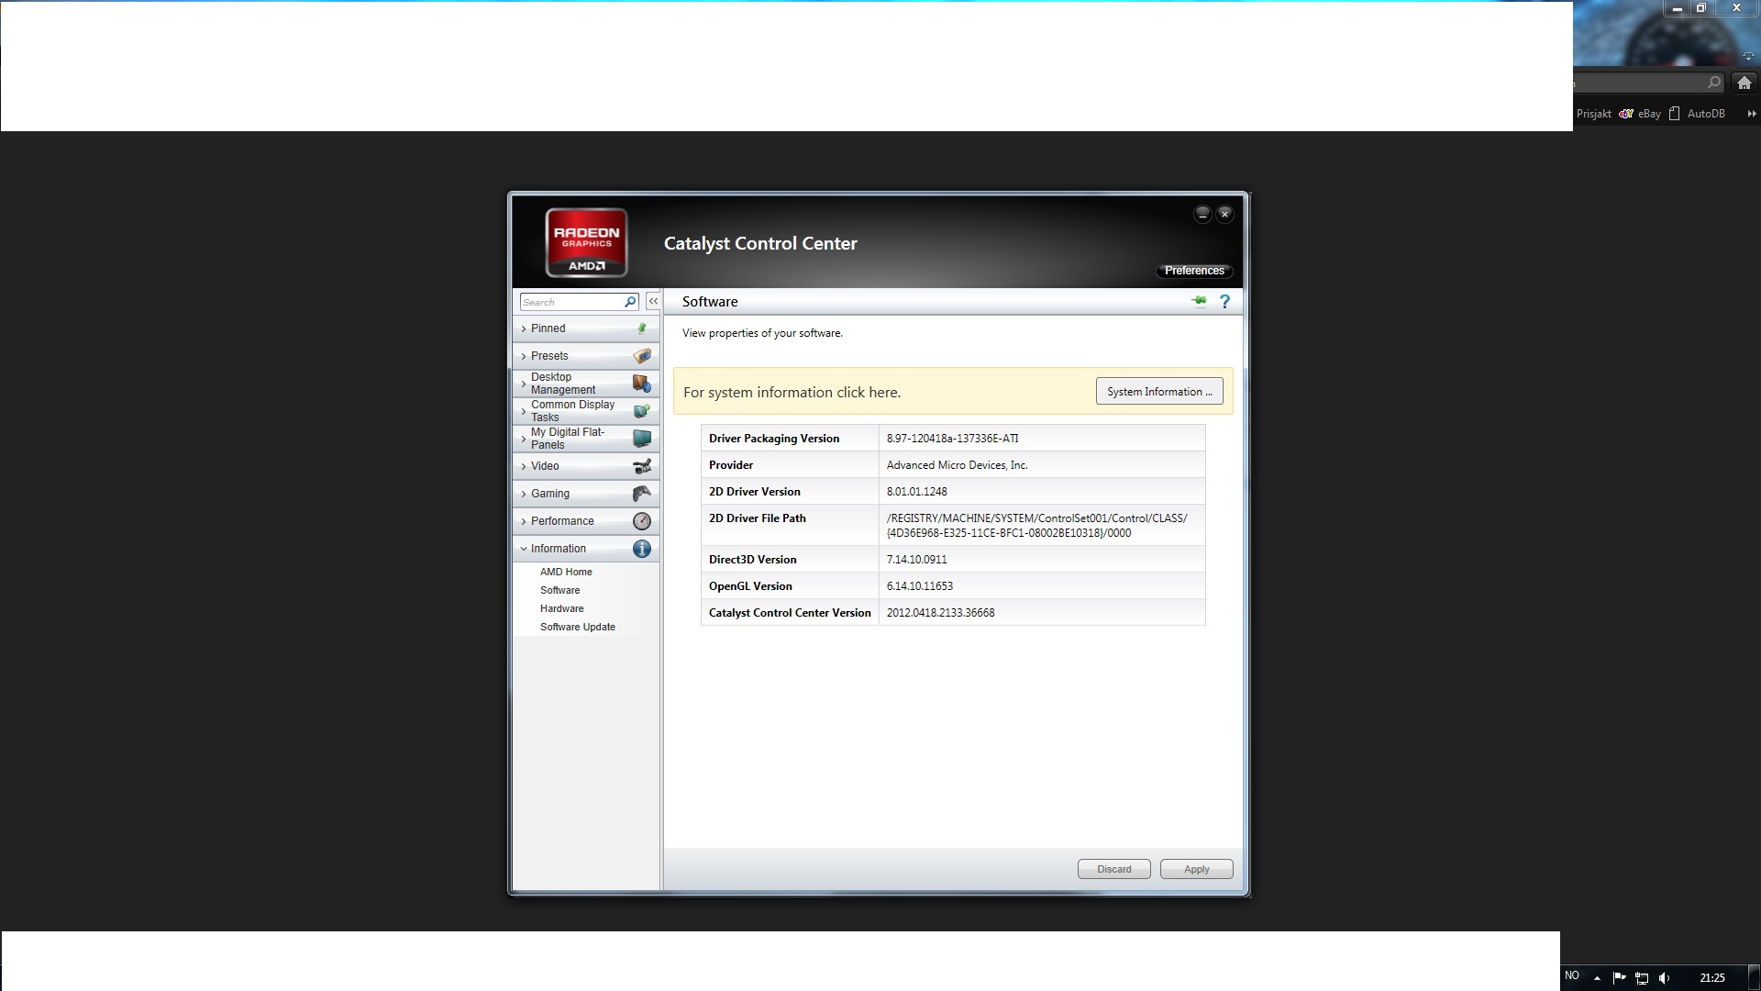
Task: Click the Discard button
Action: (x=1113, y=869)
